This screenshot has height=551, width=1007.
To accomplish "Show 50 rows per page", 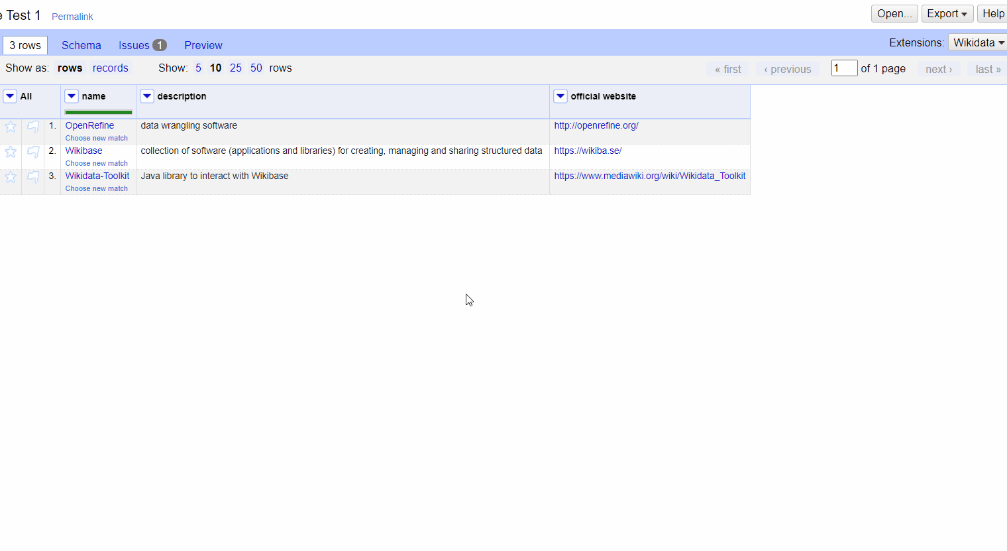I will click(x=256, y=68).
